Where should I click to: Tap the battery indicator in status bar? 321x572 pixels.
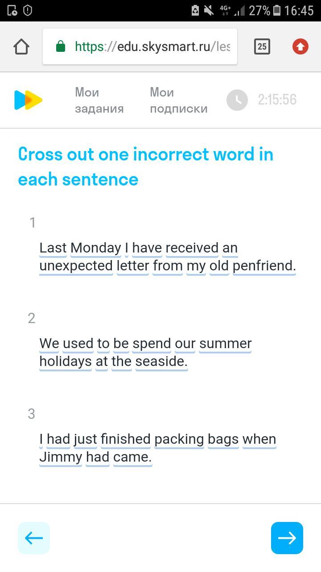click(x=277, y=10)
